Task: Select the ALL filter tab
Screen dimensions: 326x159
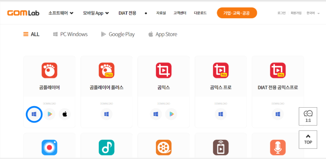Action: [31, 34]
